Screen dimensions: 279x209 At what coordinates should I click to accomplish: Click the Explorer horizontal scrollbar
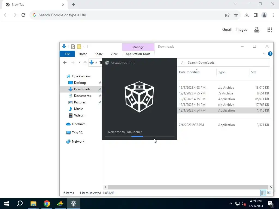click(188, 187)
